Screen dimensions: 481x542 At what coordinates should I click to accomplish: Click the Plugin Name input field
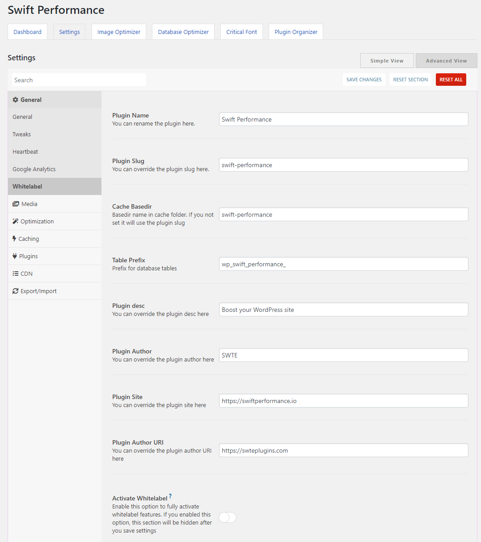[x=344, y=119]
